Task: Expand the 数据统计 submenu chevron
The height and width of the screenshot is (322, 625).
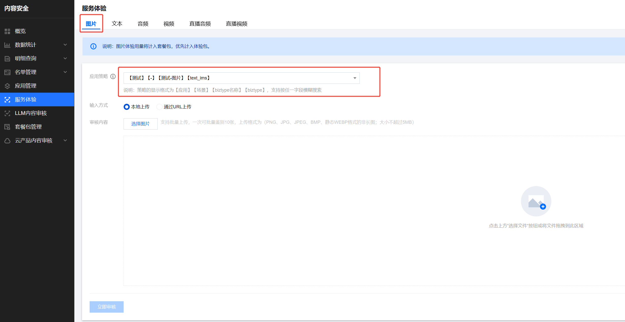Action: pyautogui.click(x=65, y=45)
